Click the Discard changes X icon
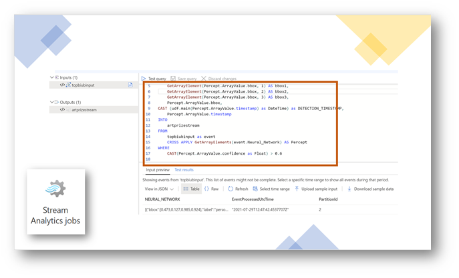 204,79
